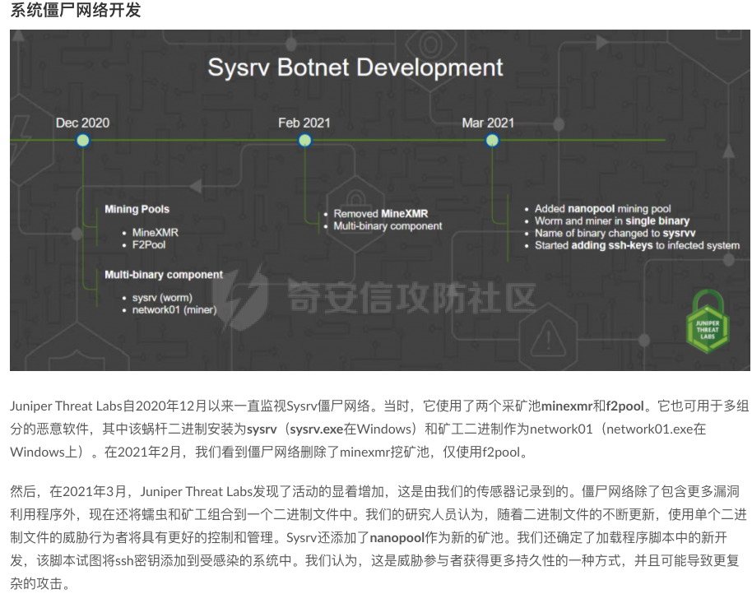Click the bold word nanopool in the last paragraph

click(x=397, y=537)
